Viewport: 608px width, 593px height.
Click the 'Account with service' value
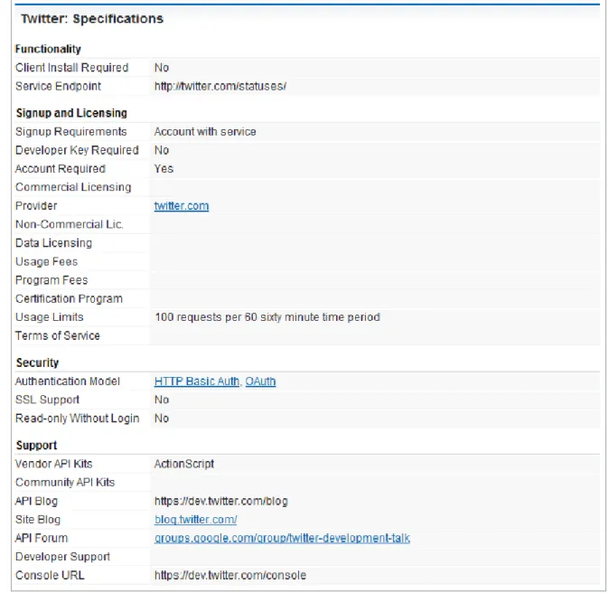pyautogui.click(x=205, y=132)
